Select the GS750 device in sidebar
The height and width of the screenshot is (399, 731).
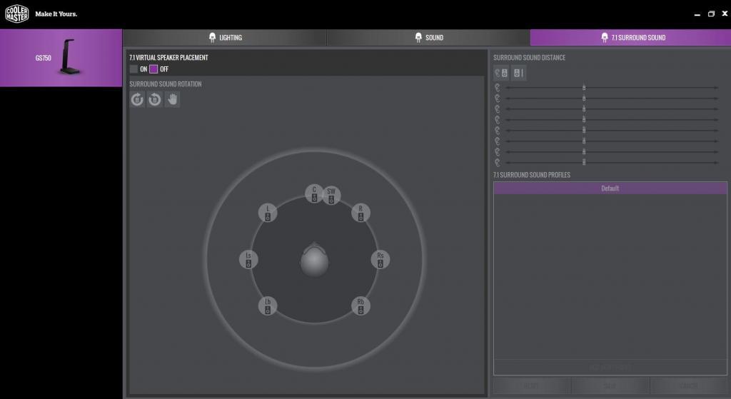pyautogui.click(x=61, y=58)
